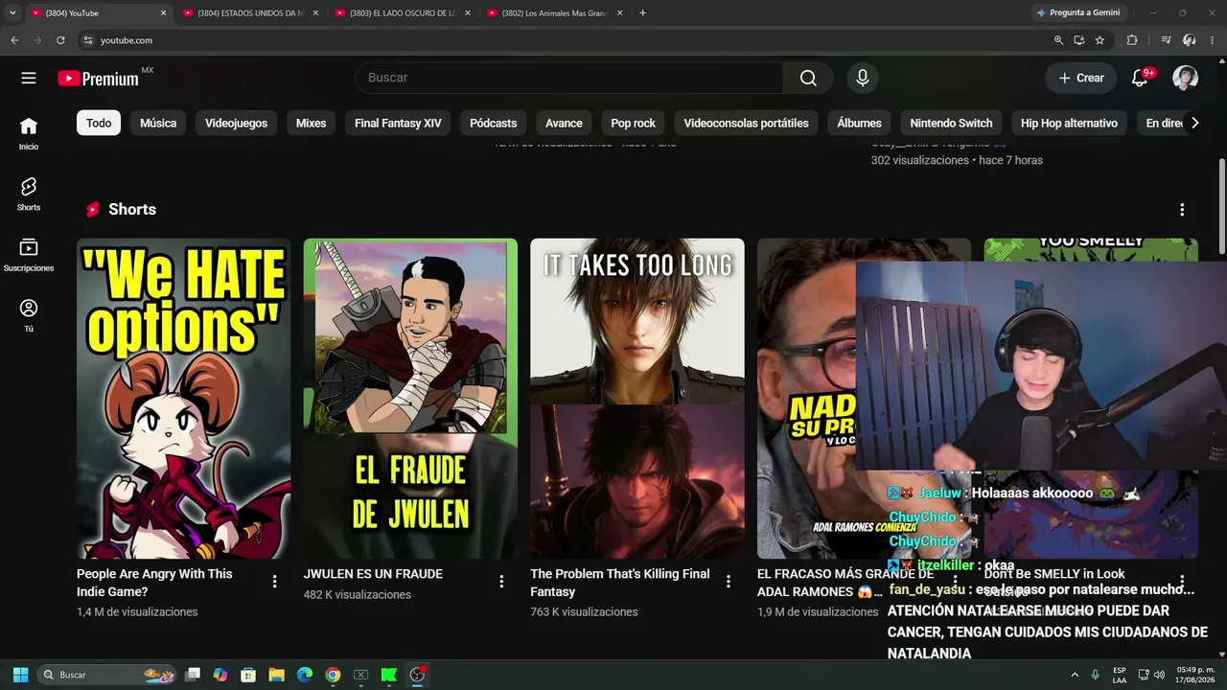Image resolution: width=1227 pixels, height=690 pixels.
Task: Filter by Avance chip
Action: pos(564,123)
